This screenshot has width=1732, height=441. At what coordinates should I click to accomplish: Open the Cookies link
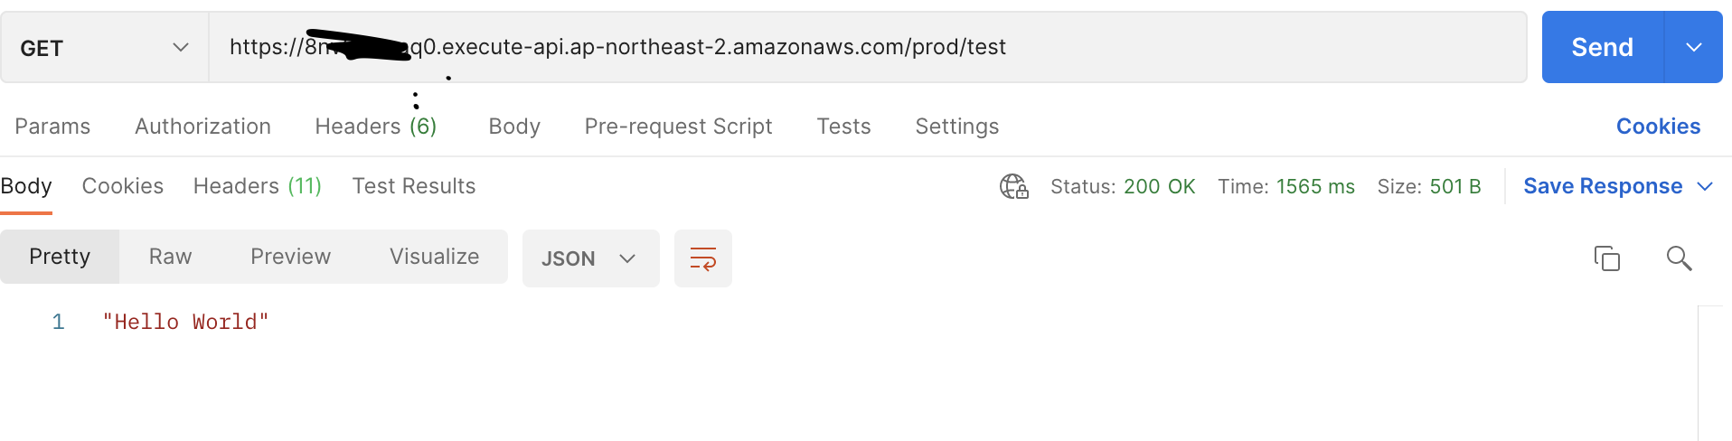pos(1658,127)
